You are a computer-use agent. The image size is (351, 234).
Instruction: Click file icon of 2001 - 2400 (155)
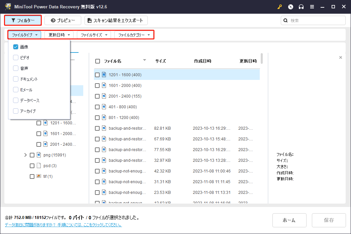(x=104, y=96)
